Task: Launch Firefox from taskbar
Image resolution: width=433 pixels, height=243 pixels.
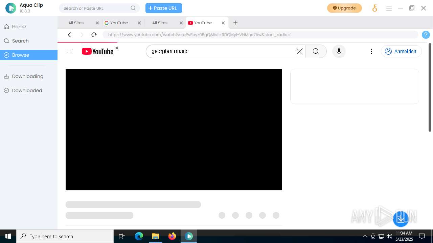Action: tap(172, 236)
